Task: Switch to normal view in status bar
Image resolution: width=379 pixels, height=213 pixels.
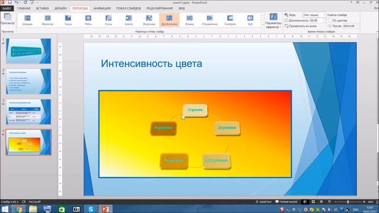Action: coord(305,202)
